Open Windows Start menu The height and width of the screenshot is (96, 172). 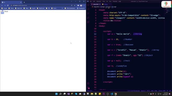pyautogui.click(x=56, y=94)
